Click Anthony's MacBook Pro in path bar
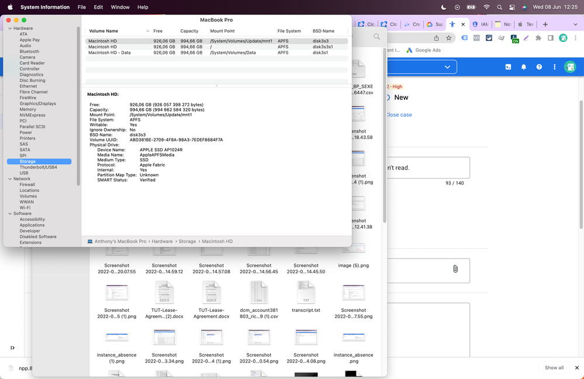This screenshot has height=379, width=584. click(120, 241)
